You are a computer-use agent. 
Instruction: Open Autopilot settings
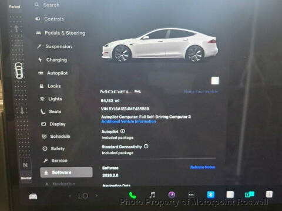[x=53, y=73]
